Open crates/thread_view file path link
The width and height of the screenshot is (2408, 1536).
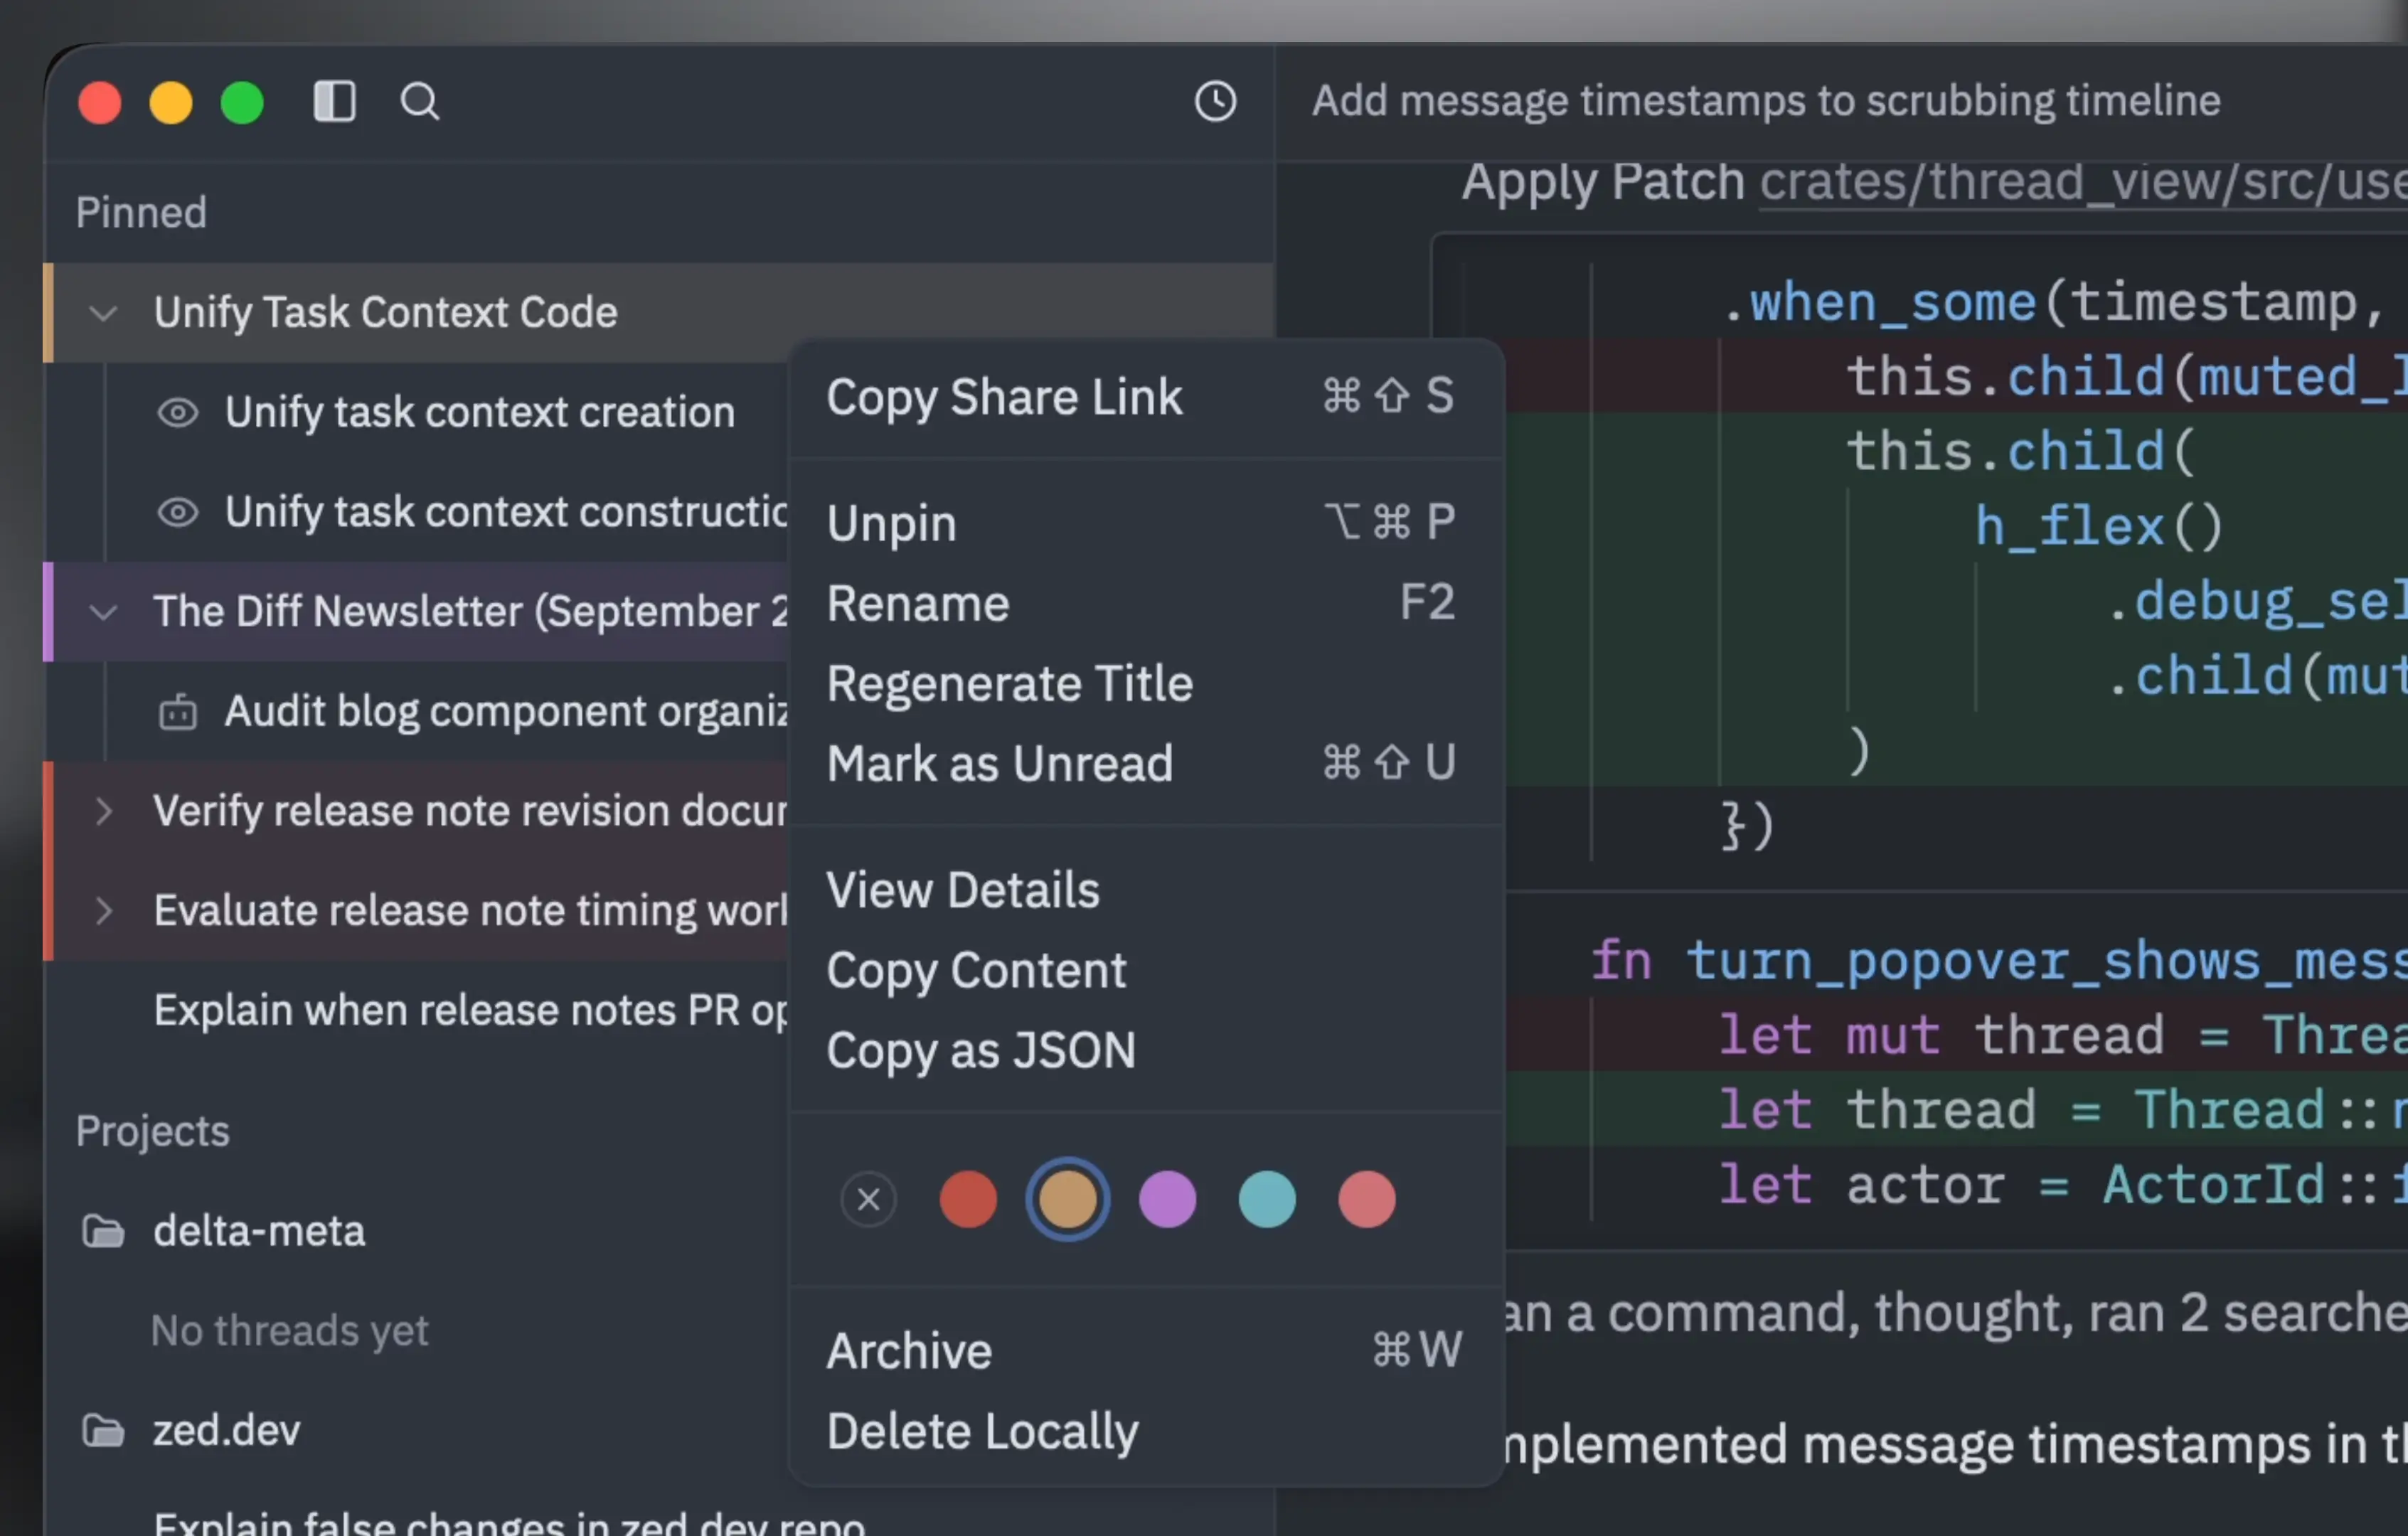pos(2083,183)
